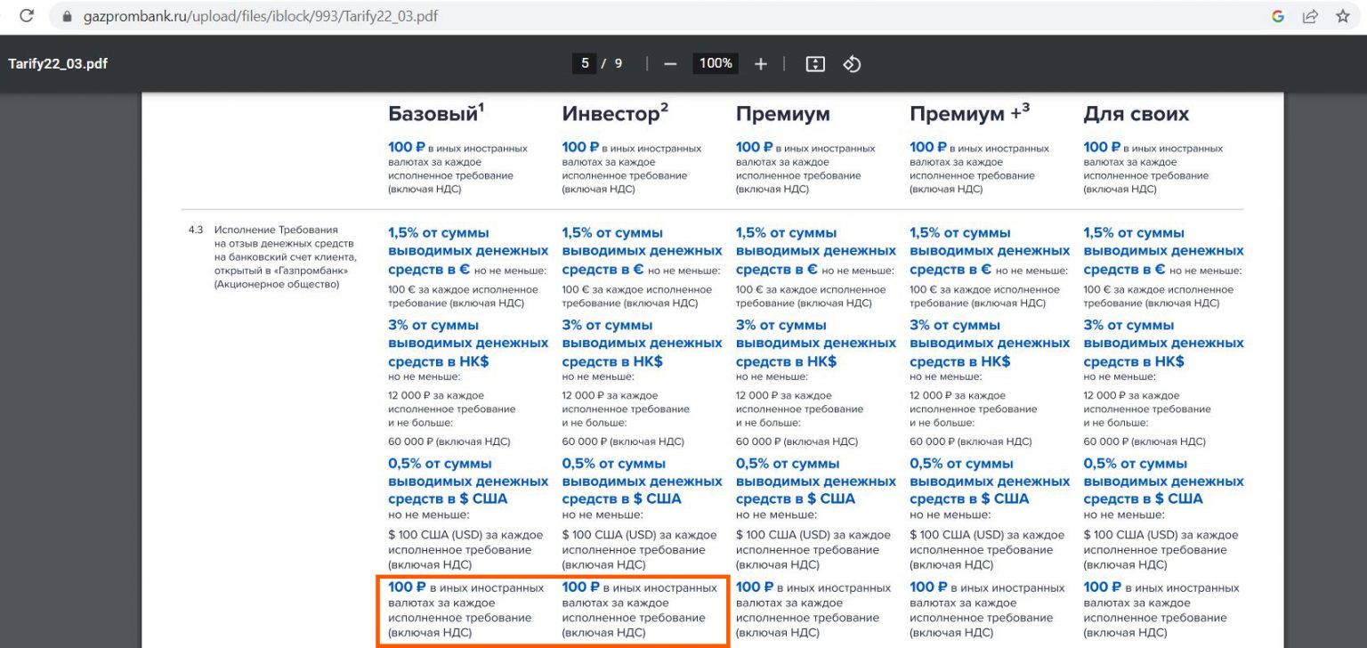Rotate the PDF with the rotate icon
1367x648 pixels.
tap(852, 64)
